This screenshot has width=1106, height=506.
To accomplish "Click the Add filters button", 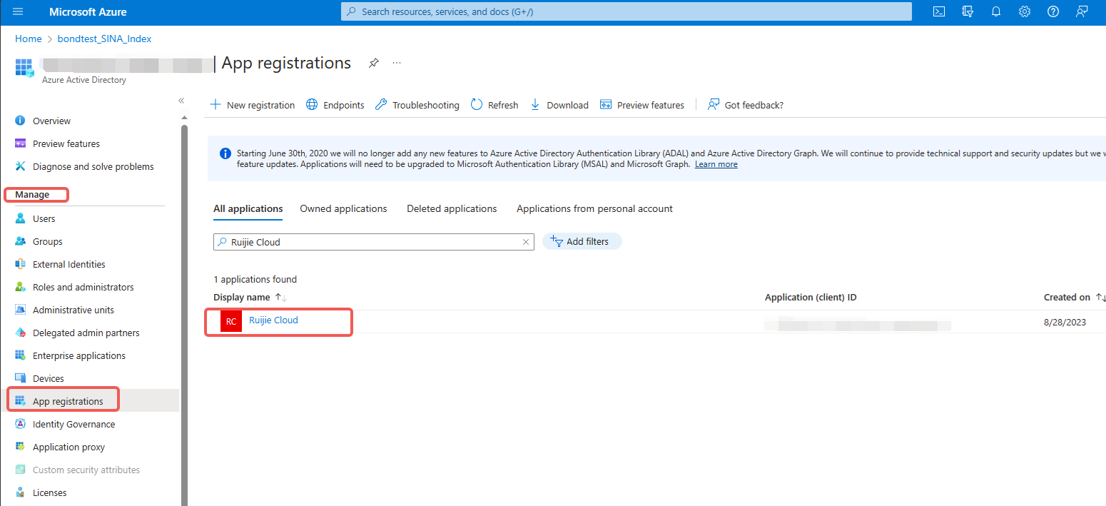I will pyautogui.click(x=582, y=242).
